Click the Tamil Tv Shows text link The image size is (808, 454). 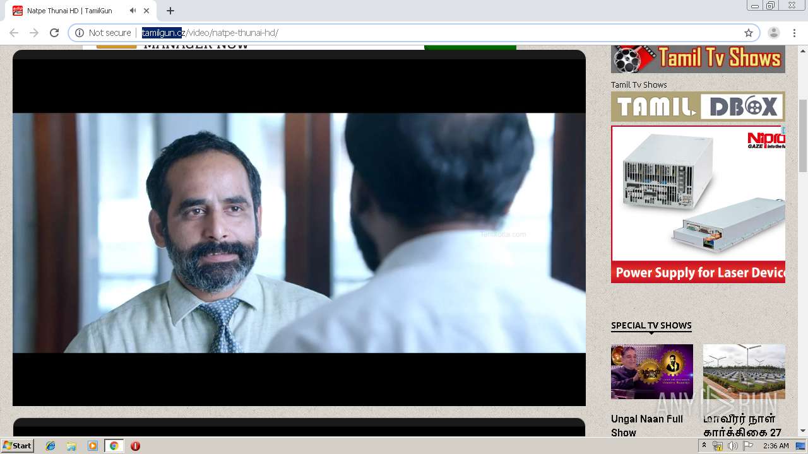point(639,84)
